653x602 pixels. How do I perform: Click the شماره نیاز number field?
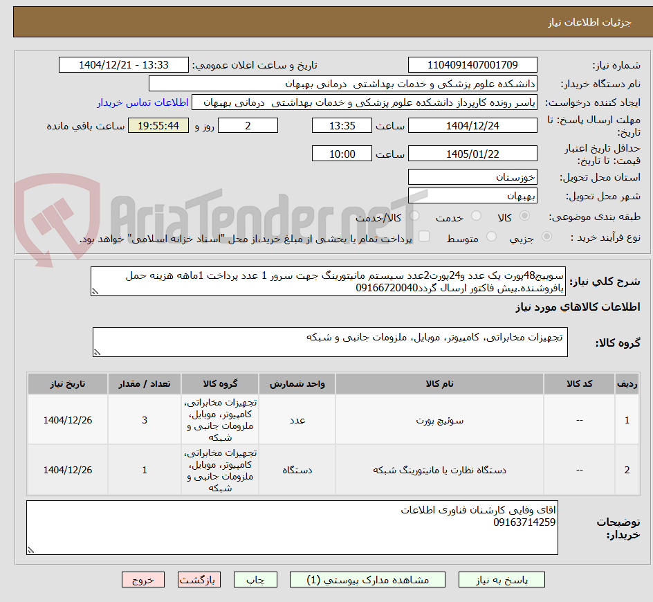point(472,65)
